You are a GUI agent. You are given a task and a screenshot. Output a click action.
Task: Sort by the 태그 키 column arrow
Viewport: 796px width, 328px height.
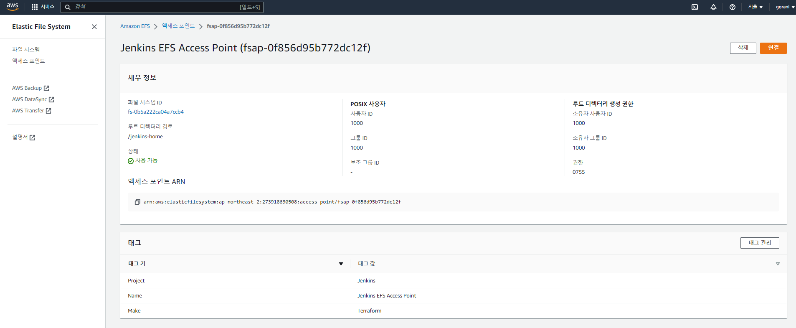341,264
